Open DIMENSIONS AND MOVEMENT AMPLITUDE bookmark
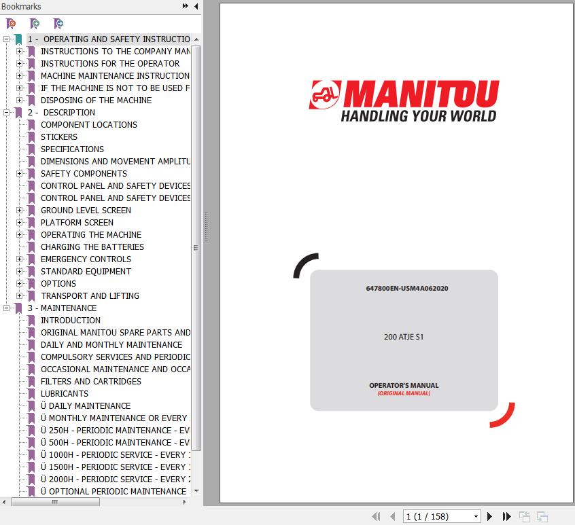The height and width of the screenshot is (525, 575). [115, 161]
